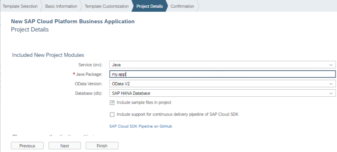
Task: Click the Next button
Action: coord(65,146)
